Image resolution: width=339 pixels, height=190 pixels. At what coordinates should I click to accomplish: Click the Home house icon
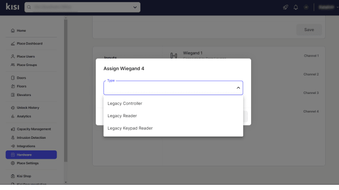[13, 31]
